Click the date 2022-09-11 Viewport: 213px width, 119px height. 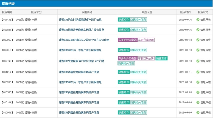[x=185, y=72]
